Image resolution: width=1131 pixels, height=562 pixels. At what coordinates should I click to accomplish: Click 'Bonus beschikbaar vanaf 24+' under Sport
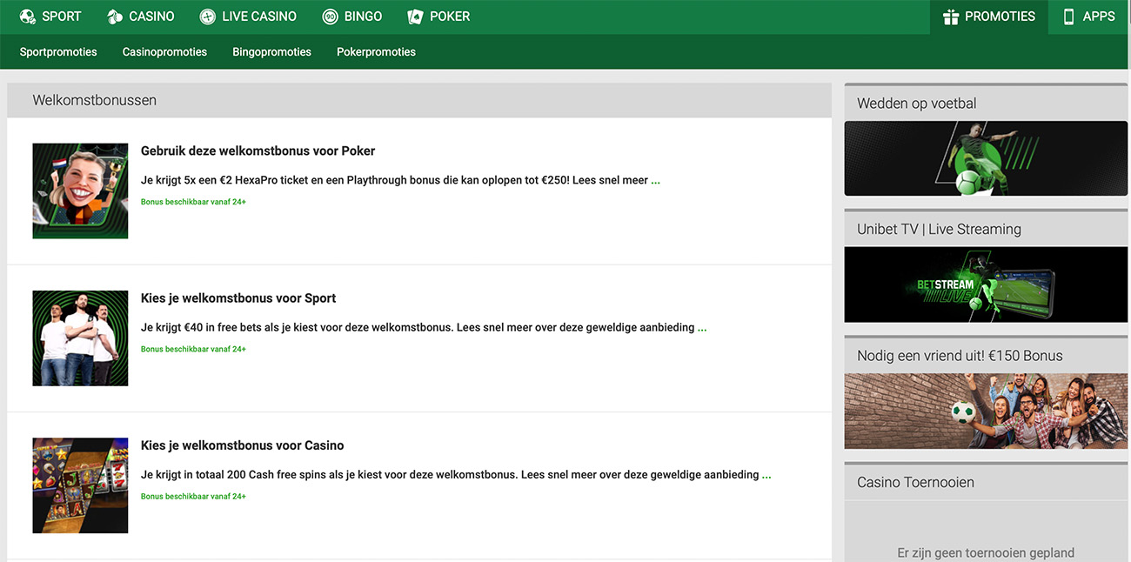[x=193, y=349]
